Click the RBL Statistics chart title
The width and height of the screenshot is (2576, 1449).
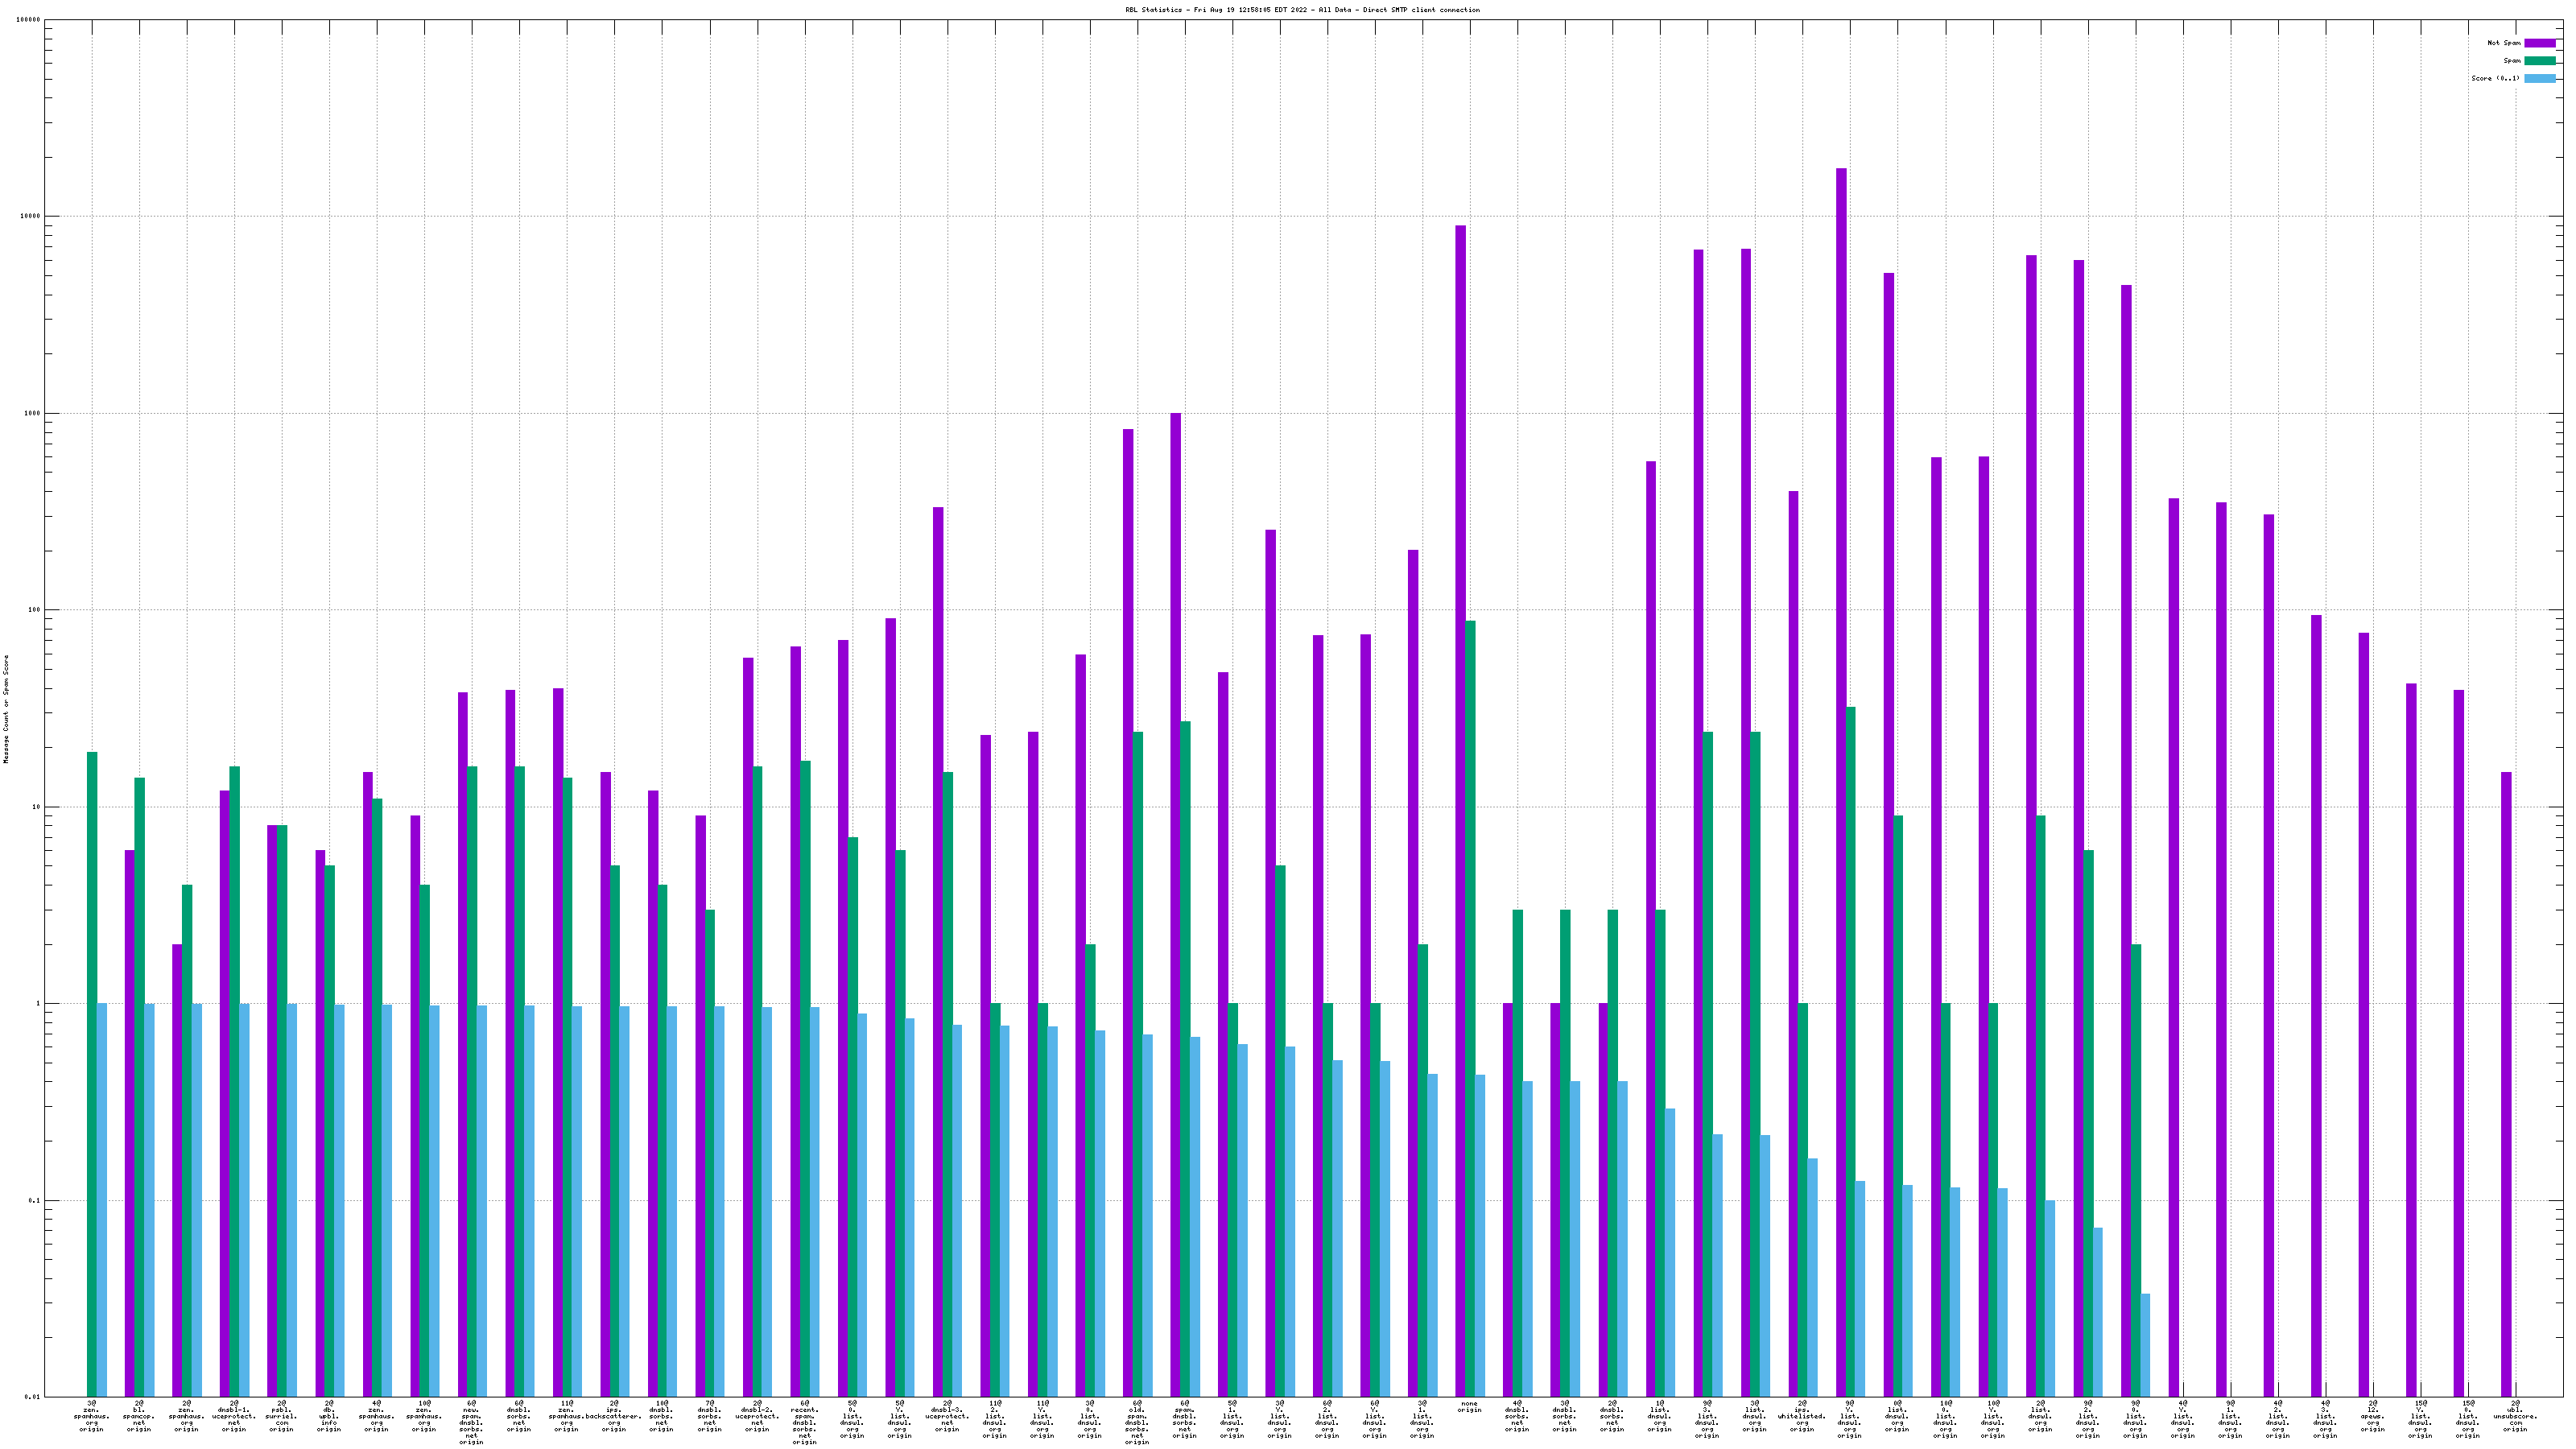point(1302,10)
